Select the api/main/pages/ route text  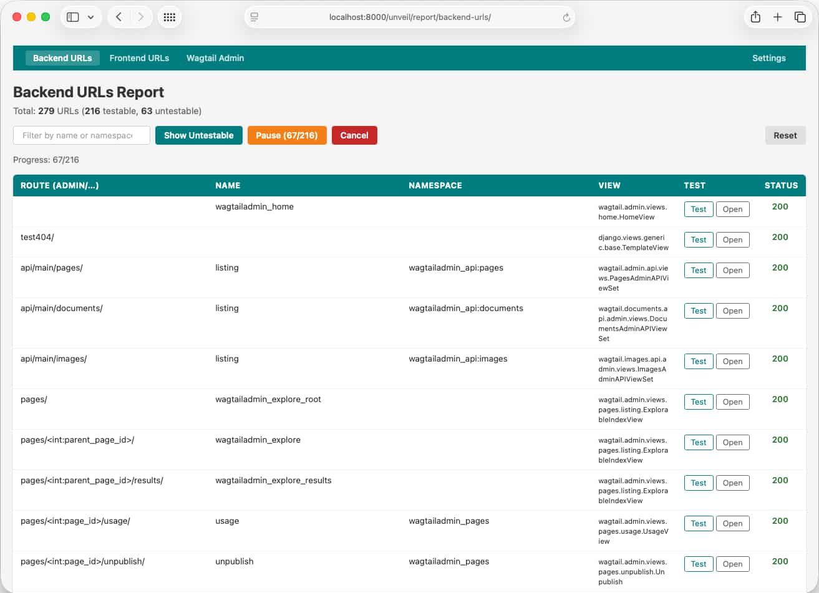click(x=52, y=268)
